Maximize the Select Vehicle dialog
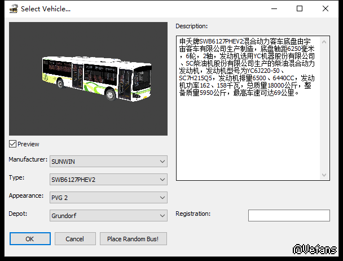This screenshot has width=343, height=261. (x=300, y=8)
